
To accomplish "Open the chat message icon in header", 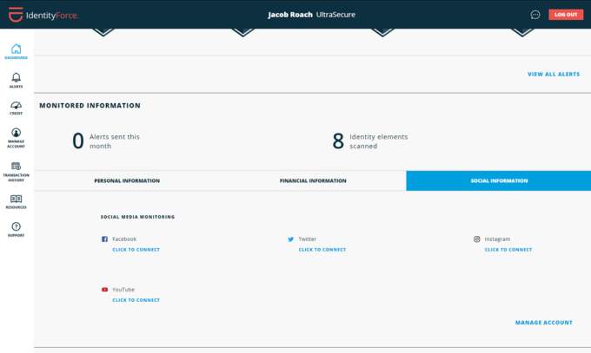I will 535,15.
